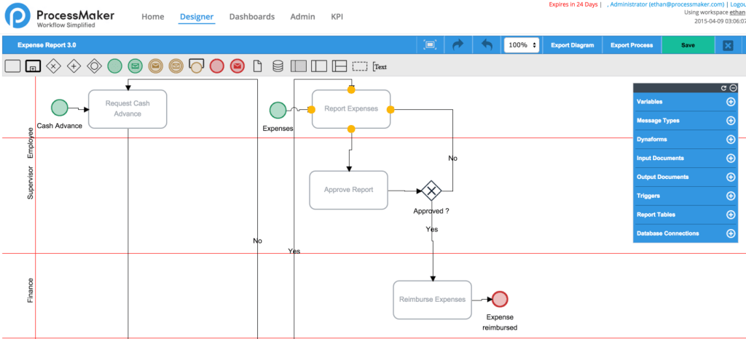The width and height of the screenshot is (746, 339).
Task: Go to the Admin tab
Action: [x=302, y=17]
